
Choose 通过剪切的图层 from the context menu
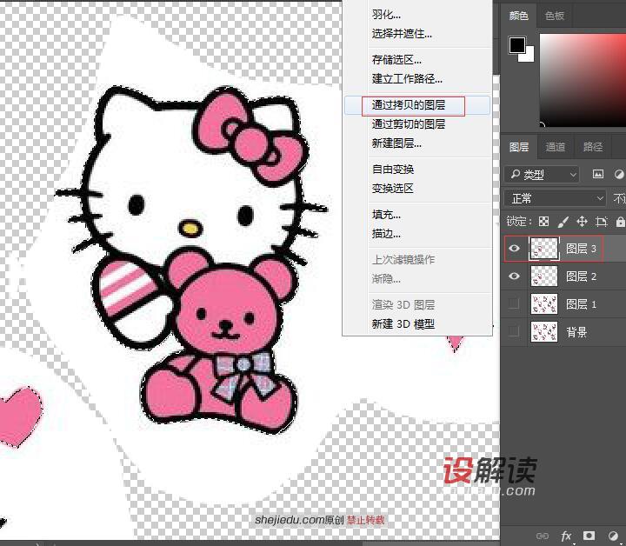pyautogui.click(x=408, y=124)
